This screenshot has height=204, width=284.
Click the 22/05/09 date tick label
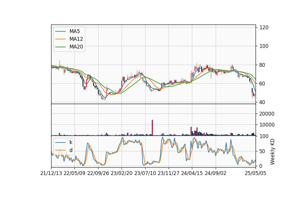(x=75, y=173)
